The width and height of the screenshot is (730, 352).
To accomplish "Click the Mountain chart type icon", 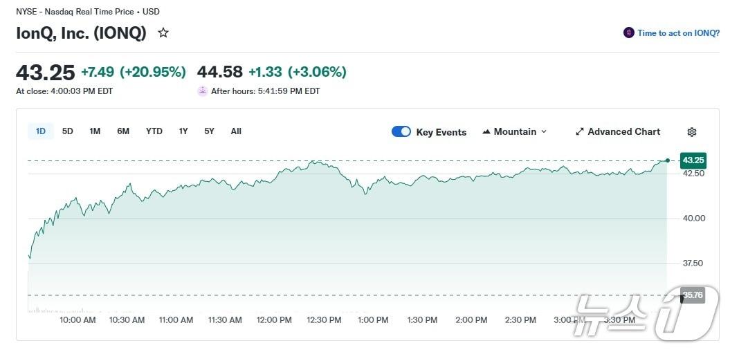I will [486, 131].
